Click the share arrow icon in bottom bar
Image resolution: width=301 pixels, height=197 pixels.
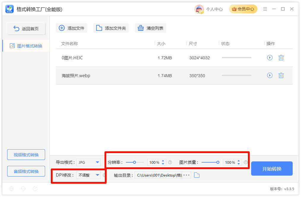click(x=35, y=189)
